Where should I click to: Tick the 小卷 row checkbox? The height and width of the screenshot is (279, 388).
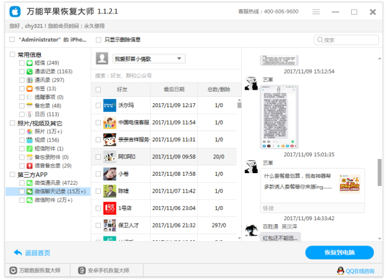[98, 174]
